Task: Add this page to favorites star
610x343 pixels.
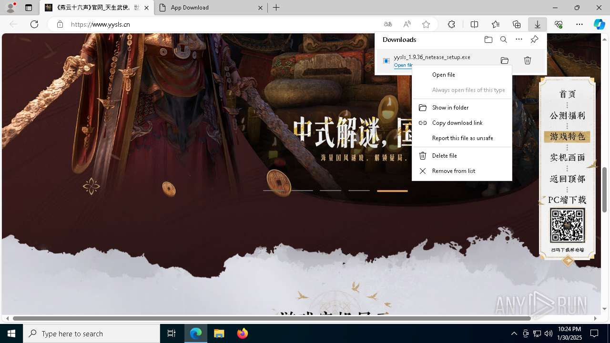Action: pos(426,24)
